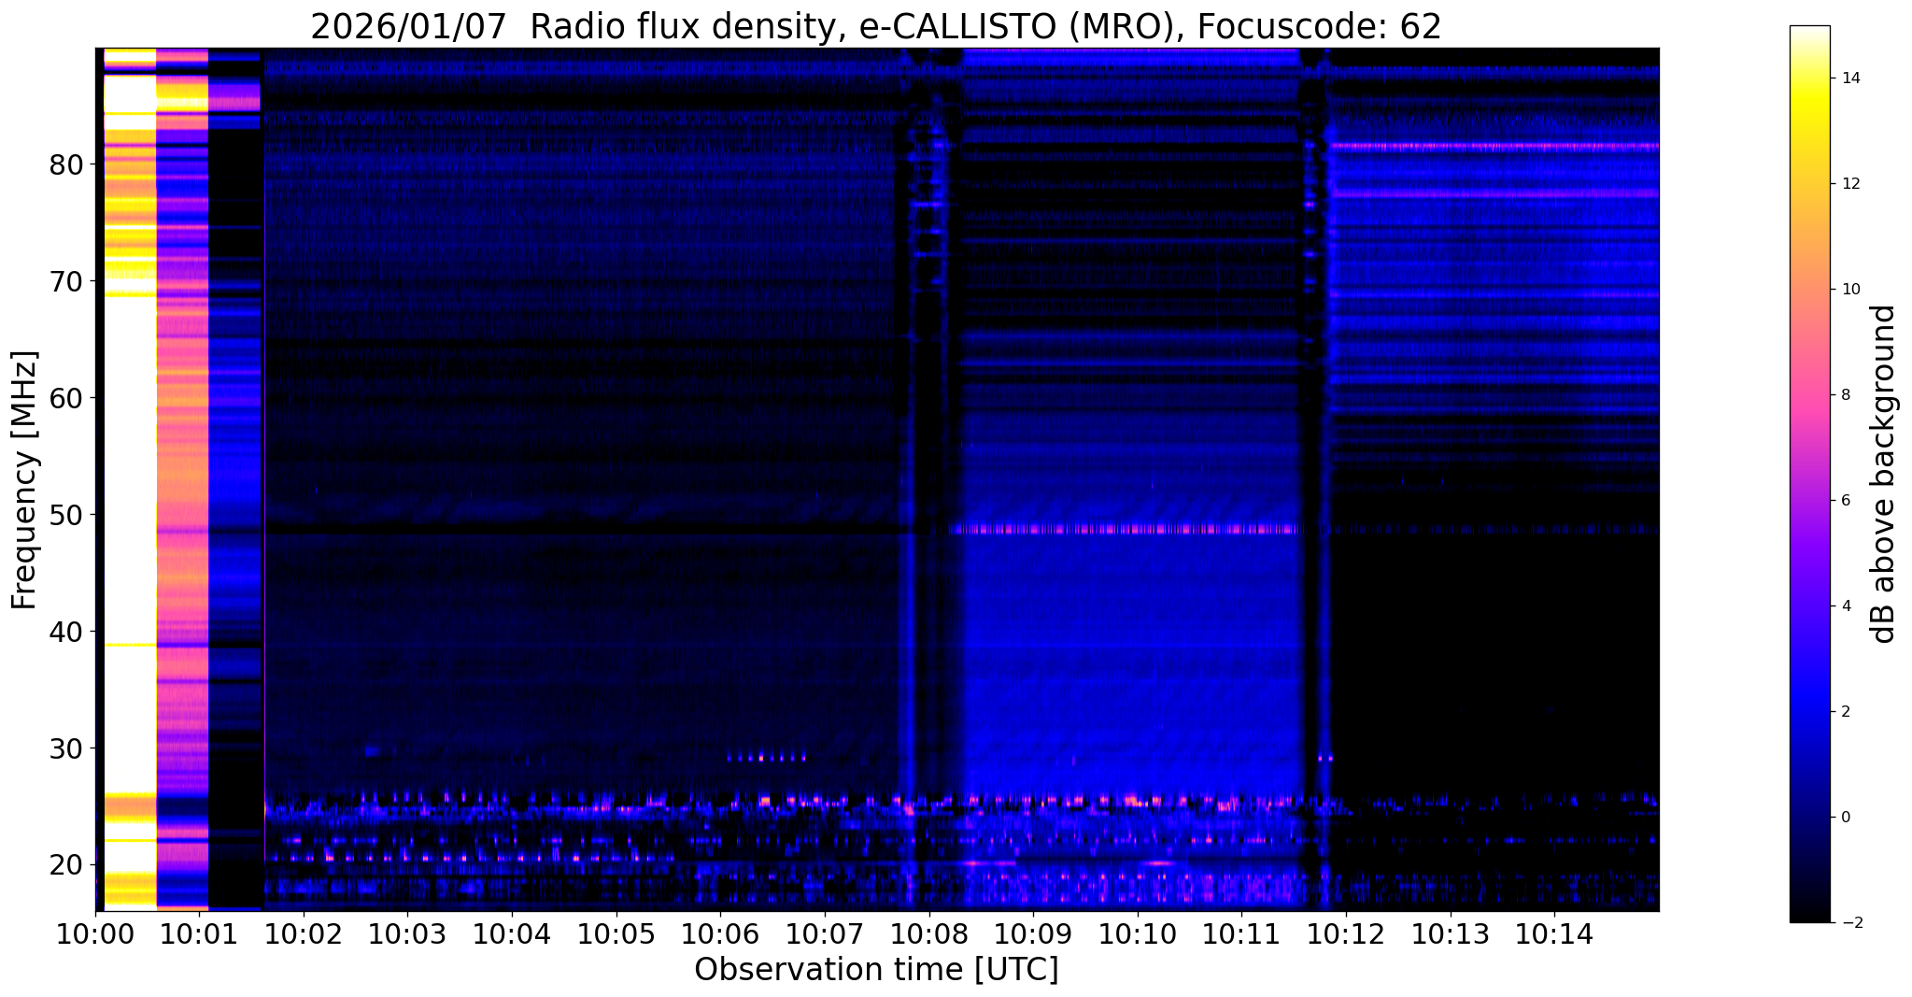Screen dimensions: 1912x997
Task: Click the 10:06 time tick label
Action: (x=720, y=934)
